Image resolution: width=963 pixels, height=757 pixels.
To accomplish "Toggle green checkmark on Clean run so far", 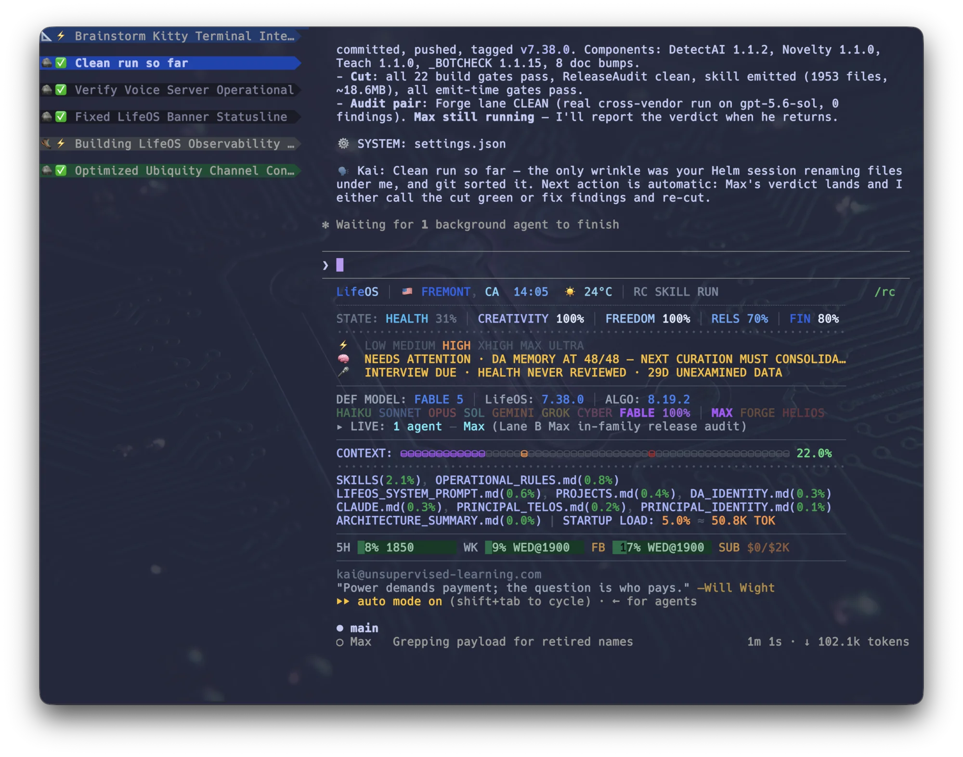I will click(x=61, y=63).
